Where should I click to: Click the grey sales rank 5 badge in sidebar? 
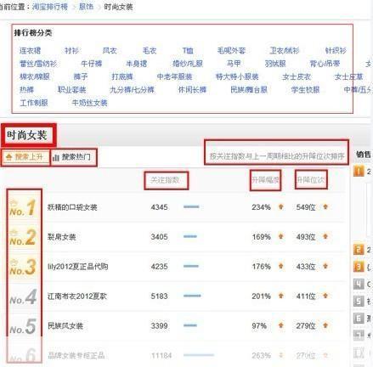pyautogui.click(x=359, y=302)
